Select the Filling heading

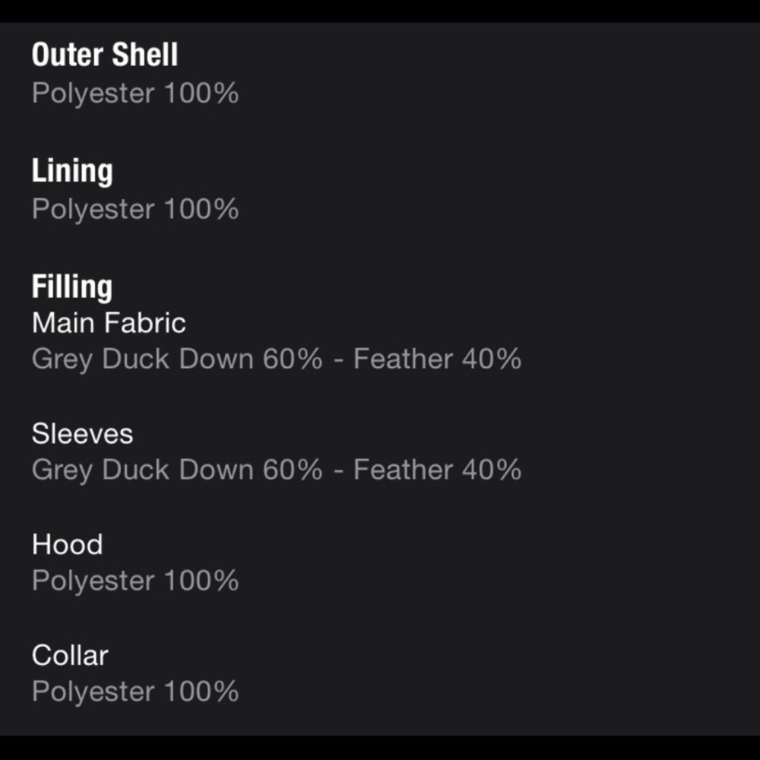point(72,287)
